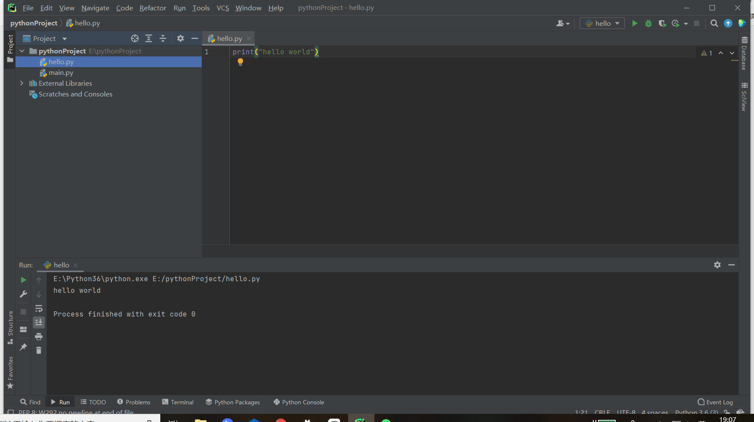Open dropdown arrow next to profile icon
The height and width of the screenshot is (422, 754).
[686, 24]
